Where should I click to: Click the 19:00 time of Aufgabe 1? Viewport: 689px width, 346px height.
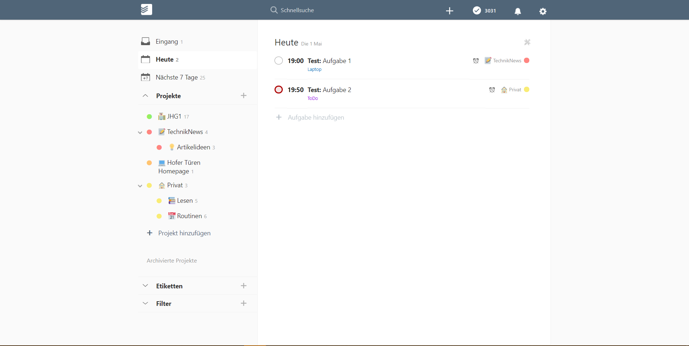click(x=295, y=61)
